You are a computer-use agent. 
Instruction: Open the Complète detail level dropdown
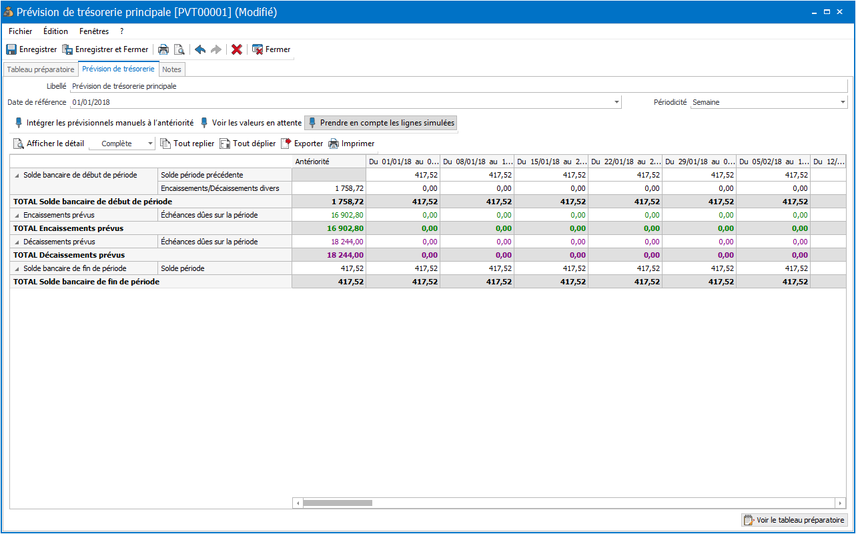(151, 144)
